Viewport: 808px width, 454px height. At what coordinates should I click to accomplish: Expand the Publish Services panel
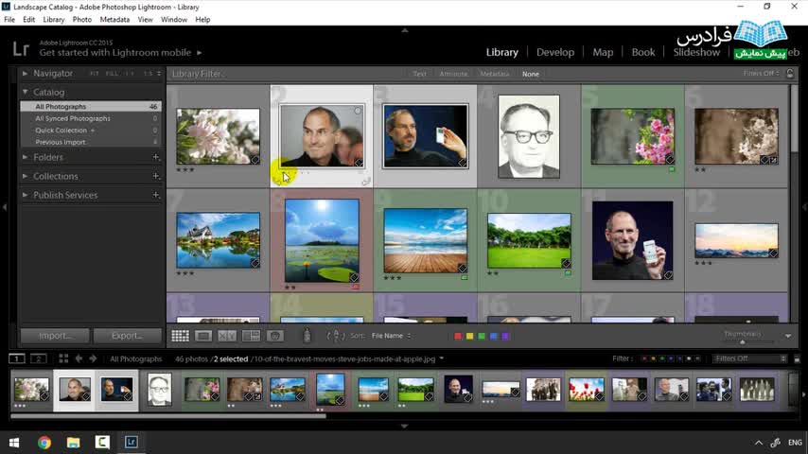(25, 195)
